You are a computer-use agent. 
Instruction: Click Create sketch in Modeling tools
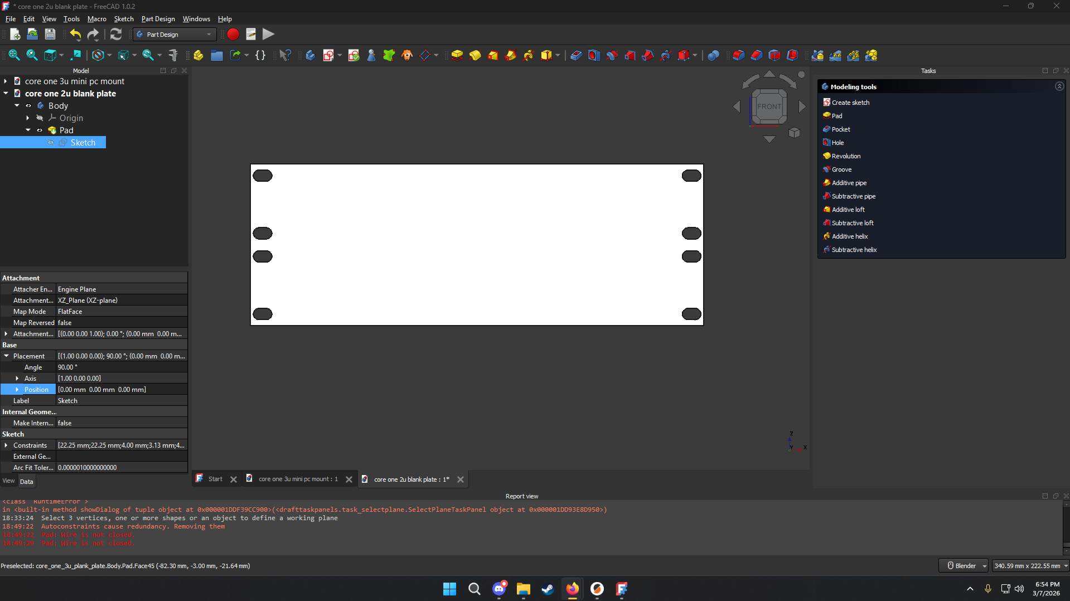tap(850, 103)
